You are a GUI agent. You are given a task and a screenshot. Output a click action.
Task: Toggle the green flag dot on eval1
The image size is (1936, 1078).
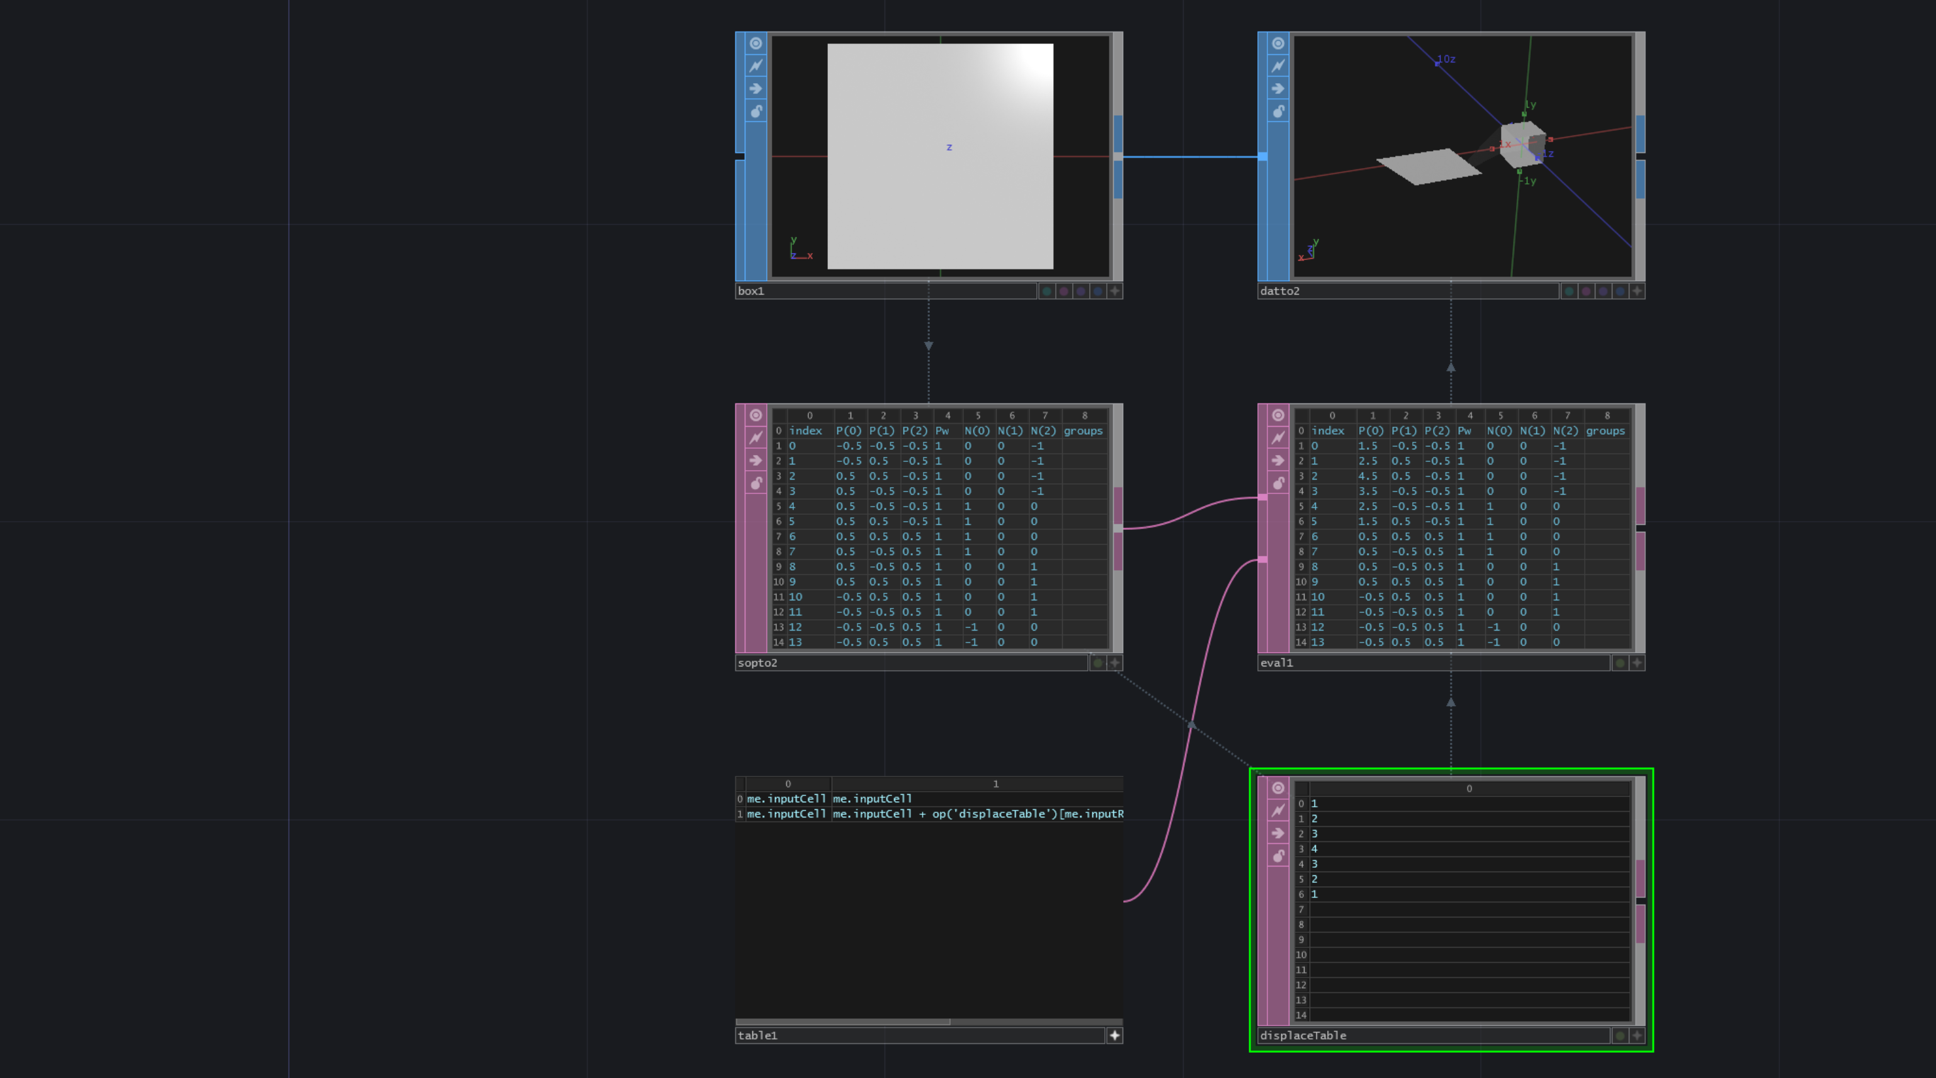[x=1619, y=663]
